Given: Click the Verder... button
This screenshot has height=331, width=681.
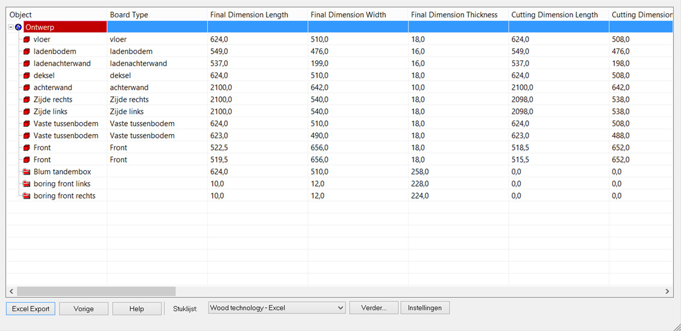Looking at the screenshot, I should tap(374, 308).
